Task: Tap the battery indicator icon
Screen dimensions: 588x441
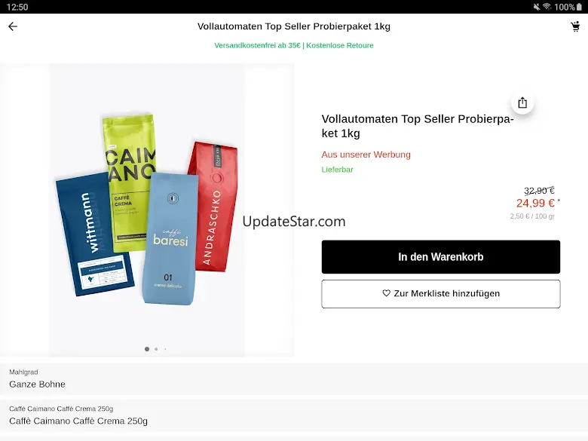Action: (579, 7)
